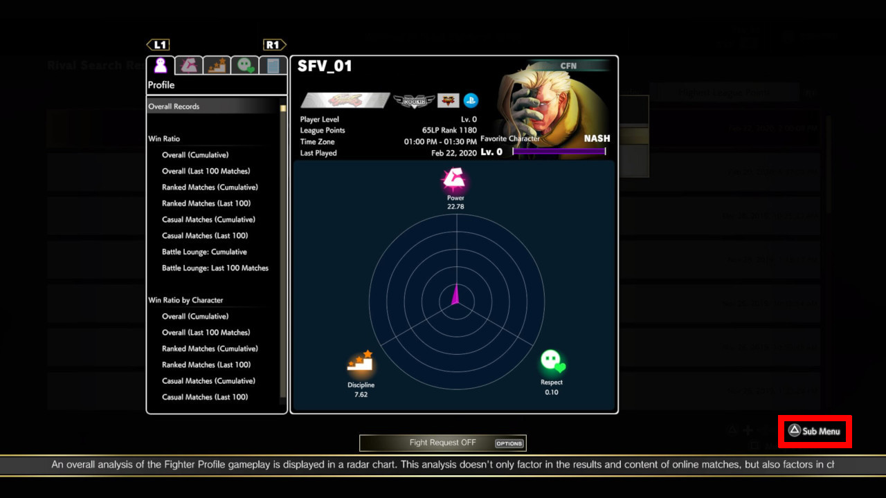Select Battle Lounge: Cumulative

click(x=204, y=252)
